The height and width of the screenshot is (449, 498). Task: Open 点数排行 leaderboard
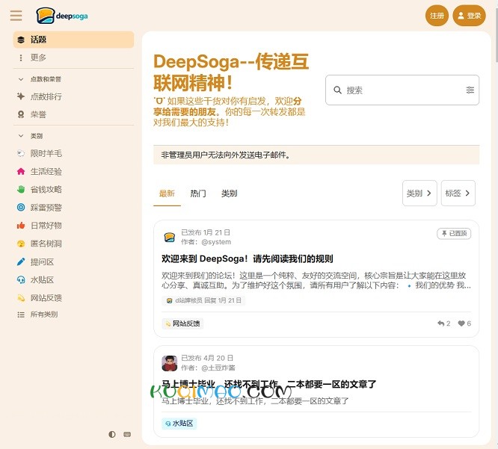tap(73, 96)
